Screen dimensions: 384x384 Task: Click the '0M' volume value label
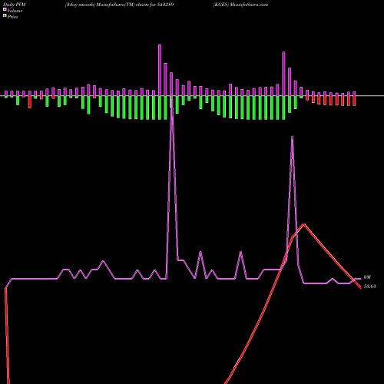click(x=367, y=277)
